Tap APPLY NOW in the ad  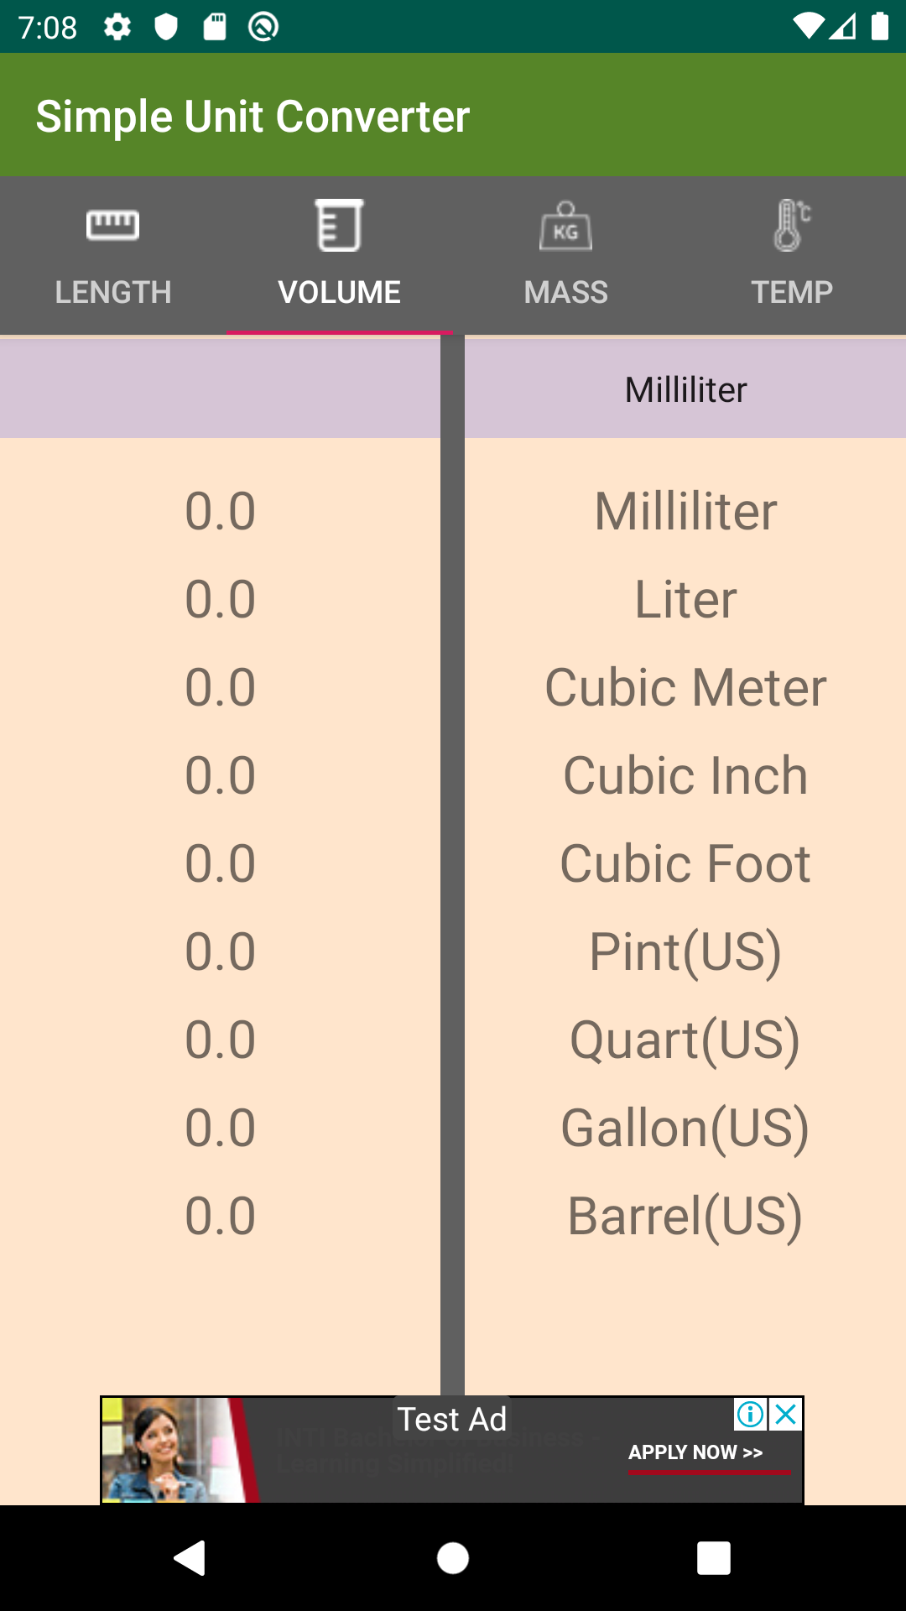pos(696,1452)
